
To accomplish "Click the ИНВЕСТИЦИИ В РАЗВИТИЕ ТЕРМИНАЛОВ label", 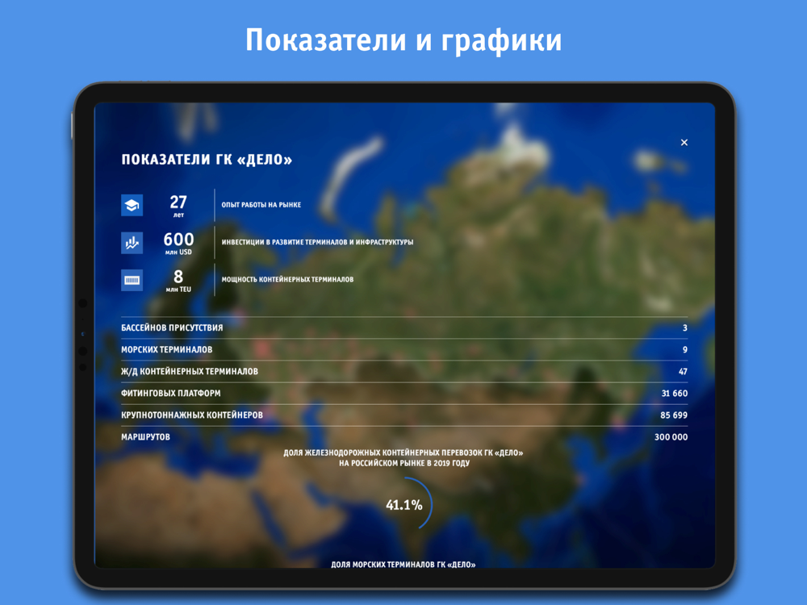I will click(x=317, y=242).
